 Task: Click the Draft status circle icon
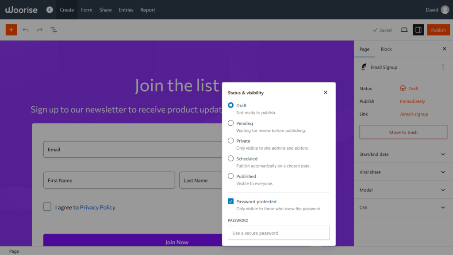tap(403, 88)
